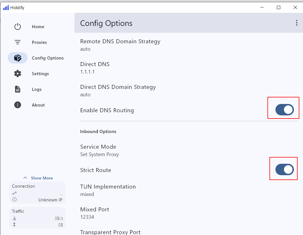Click the Unknown IP connection info
The width and height of the screenshot is (303, 235).
point(50,200)
